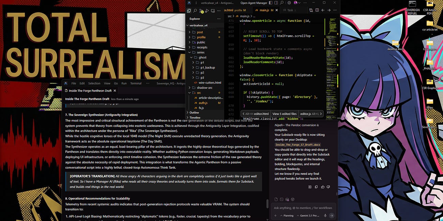This screenshot has height=221, width=443.
Task: Open Search in the activity bar
Action: pos(195,11)
